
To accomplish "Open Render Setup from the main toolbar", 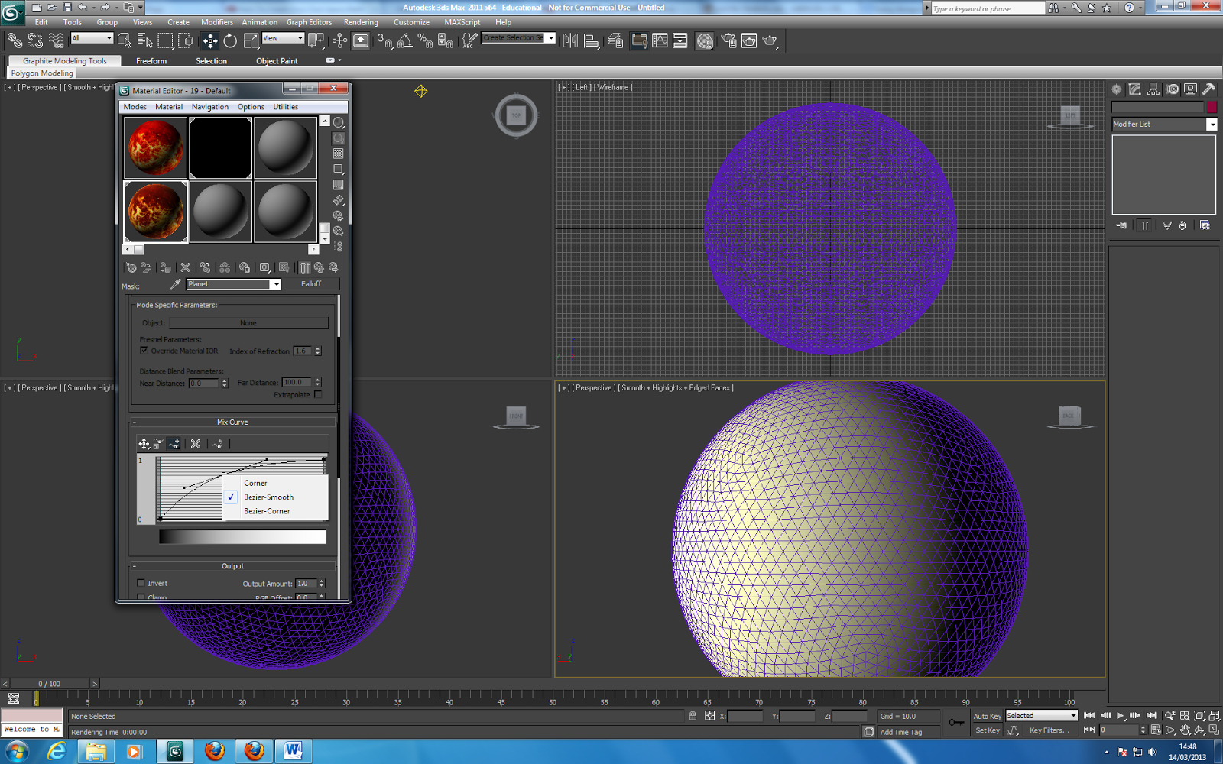I will click(728, 40).
